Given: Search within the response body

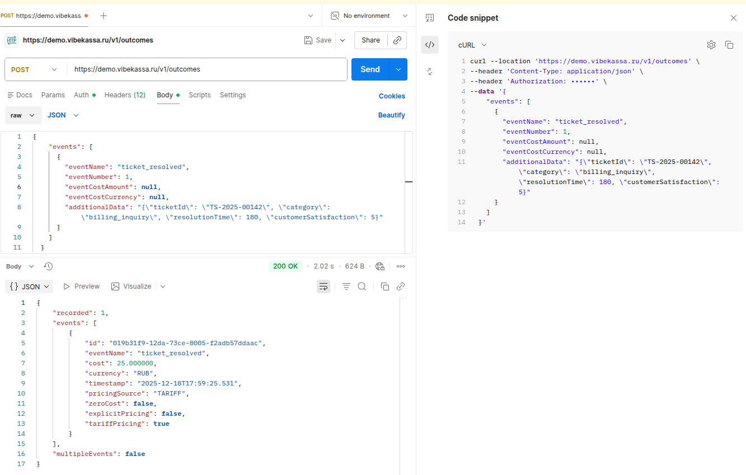Looking at the screenshot, I should [x=362, y=286].
